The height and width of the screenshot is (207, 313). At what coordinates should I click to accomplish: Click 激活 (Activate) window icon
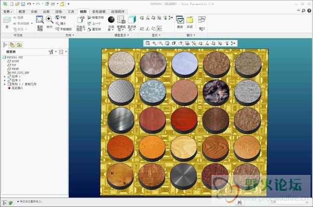pyautogui.click(x=180, y=22)
